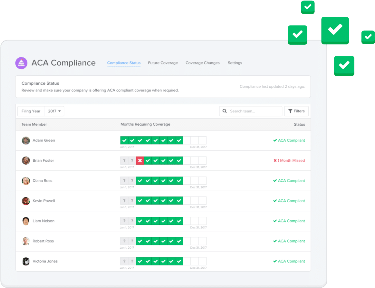This screenshot has height=288, width=375.
Task: Click Brian Foster's 1 Month Missed status
Action: click(289, 160)
